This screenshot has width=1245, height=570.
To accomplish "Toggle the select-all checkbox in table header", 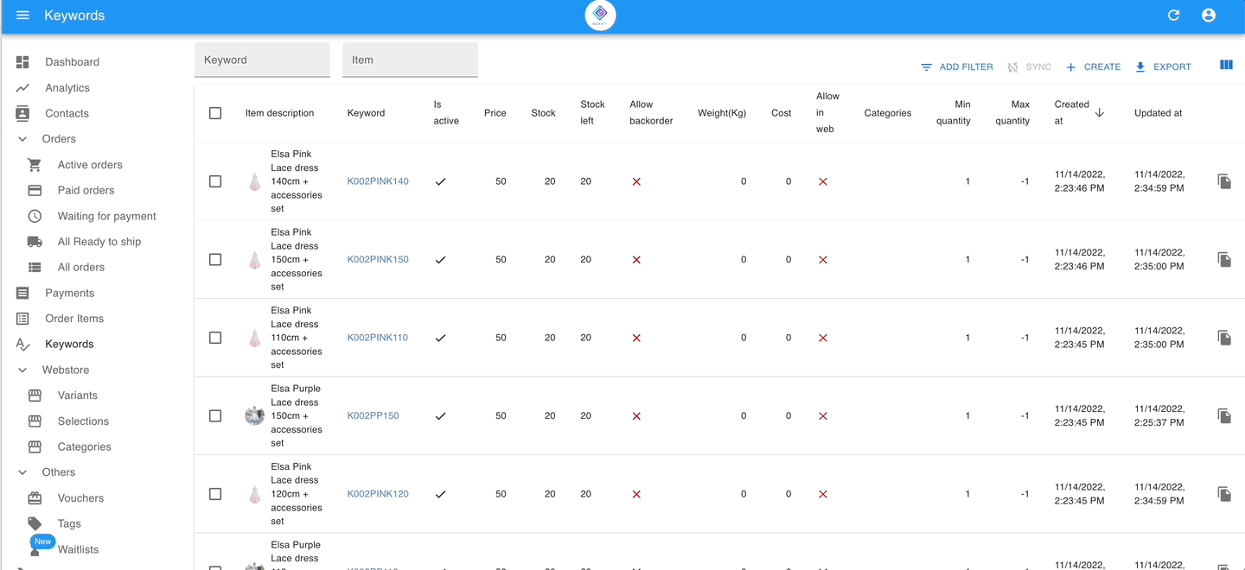I will pyautogui.click(x=215, y=112).
